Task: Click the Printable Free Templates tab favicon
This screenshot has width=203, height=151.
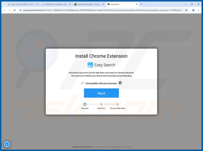Action: 42,4
